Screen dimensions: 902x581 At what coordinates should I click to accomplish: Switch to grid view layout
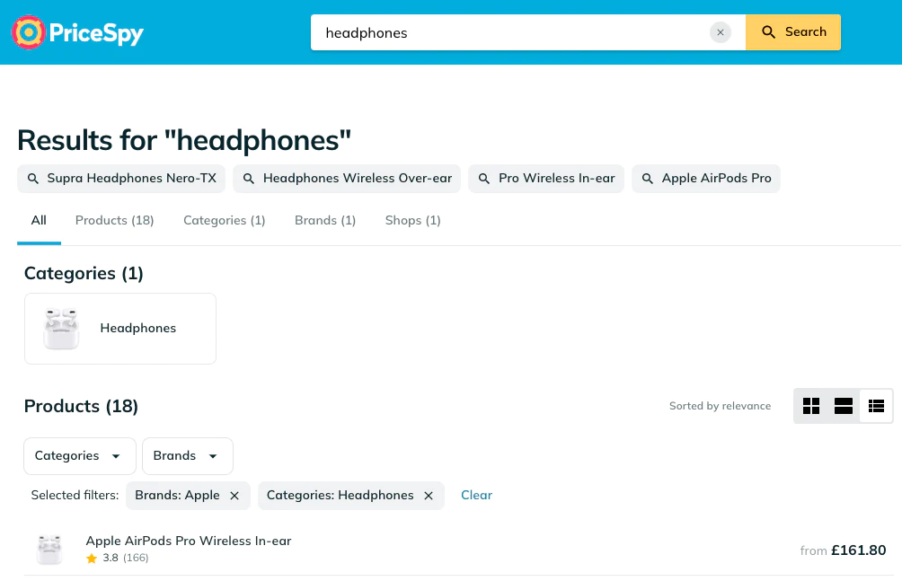pyautogui.click(x=811, y=406)
